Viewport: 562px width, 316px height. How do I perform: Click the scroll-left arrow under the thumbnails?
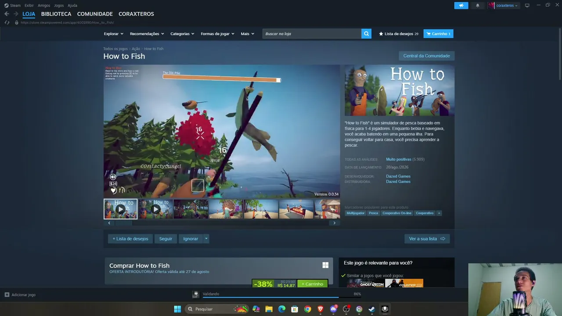coord(109,223)
